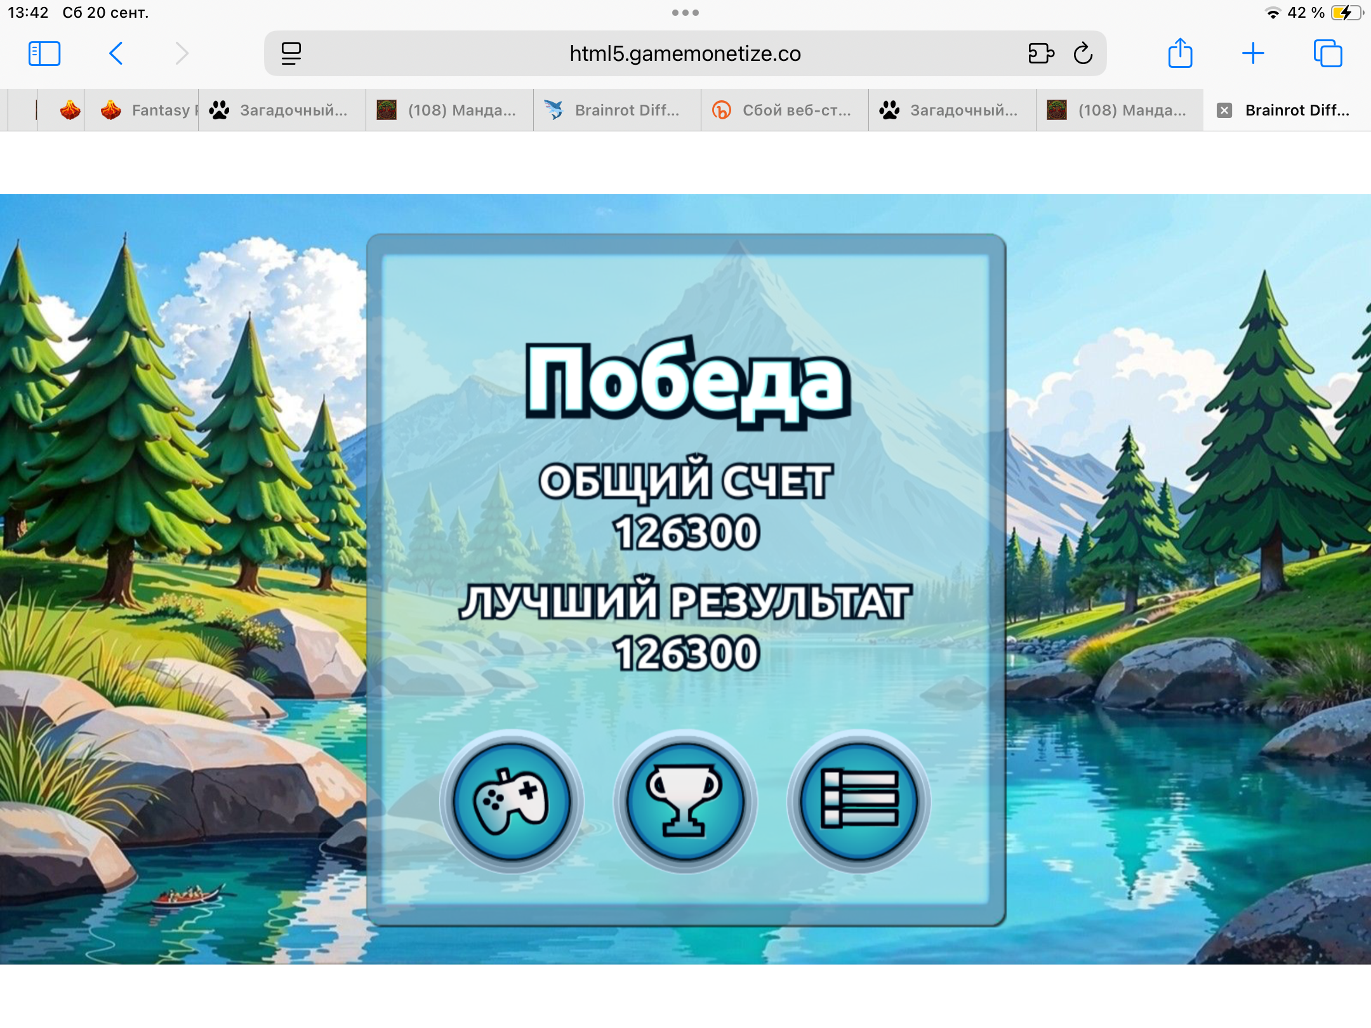
Task: Select the Сбой веб-ст tab
Action: pos(785,110)
